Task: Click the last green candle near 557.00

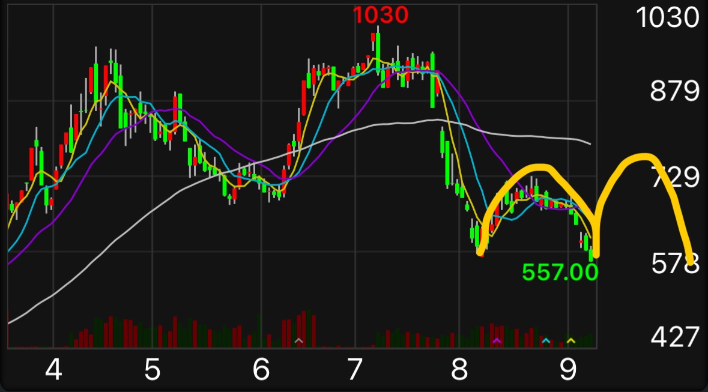Action: (x=591, y=255)
